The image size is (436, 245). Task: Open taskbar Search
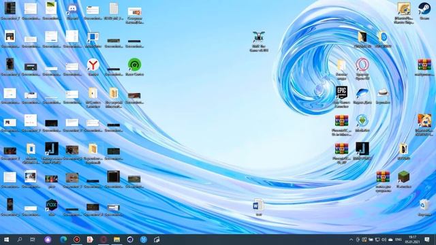20,240
